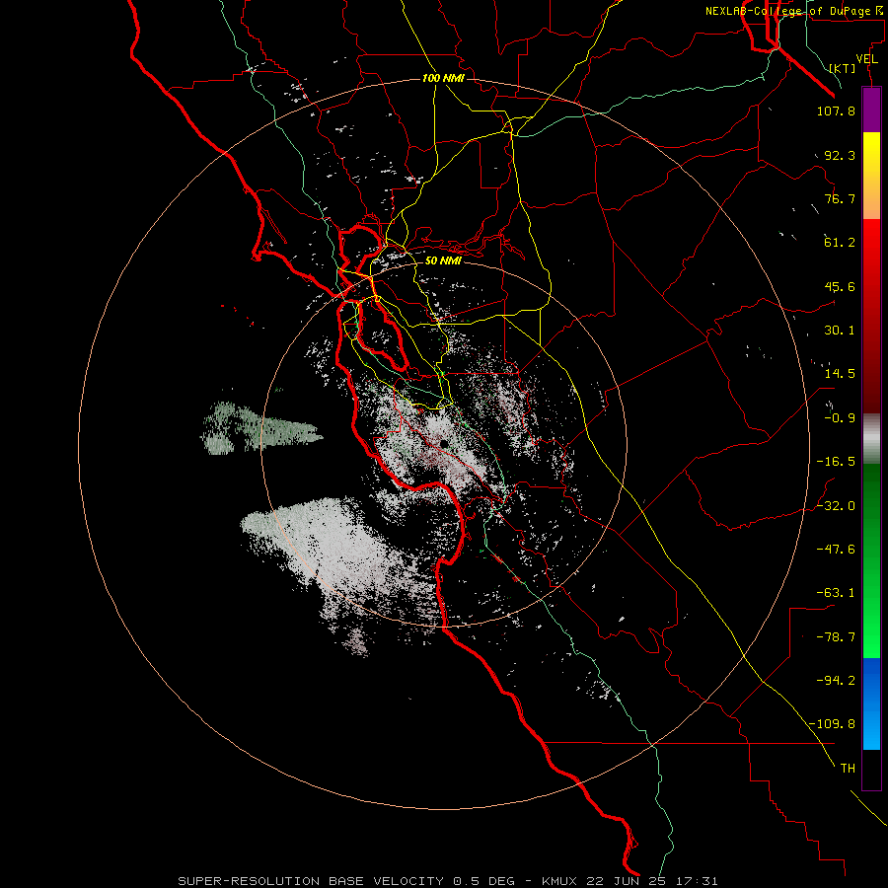
Task: Click the 76.7 legend value
Action: pos(840,198)
